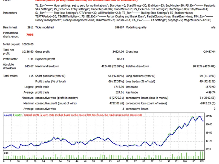The image size is (219, 164).
Task: Click Expected payoff value 88.14
Action: pyautogui.click(x=120, y=59)
